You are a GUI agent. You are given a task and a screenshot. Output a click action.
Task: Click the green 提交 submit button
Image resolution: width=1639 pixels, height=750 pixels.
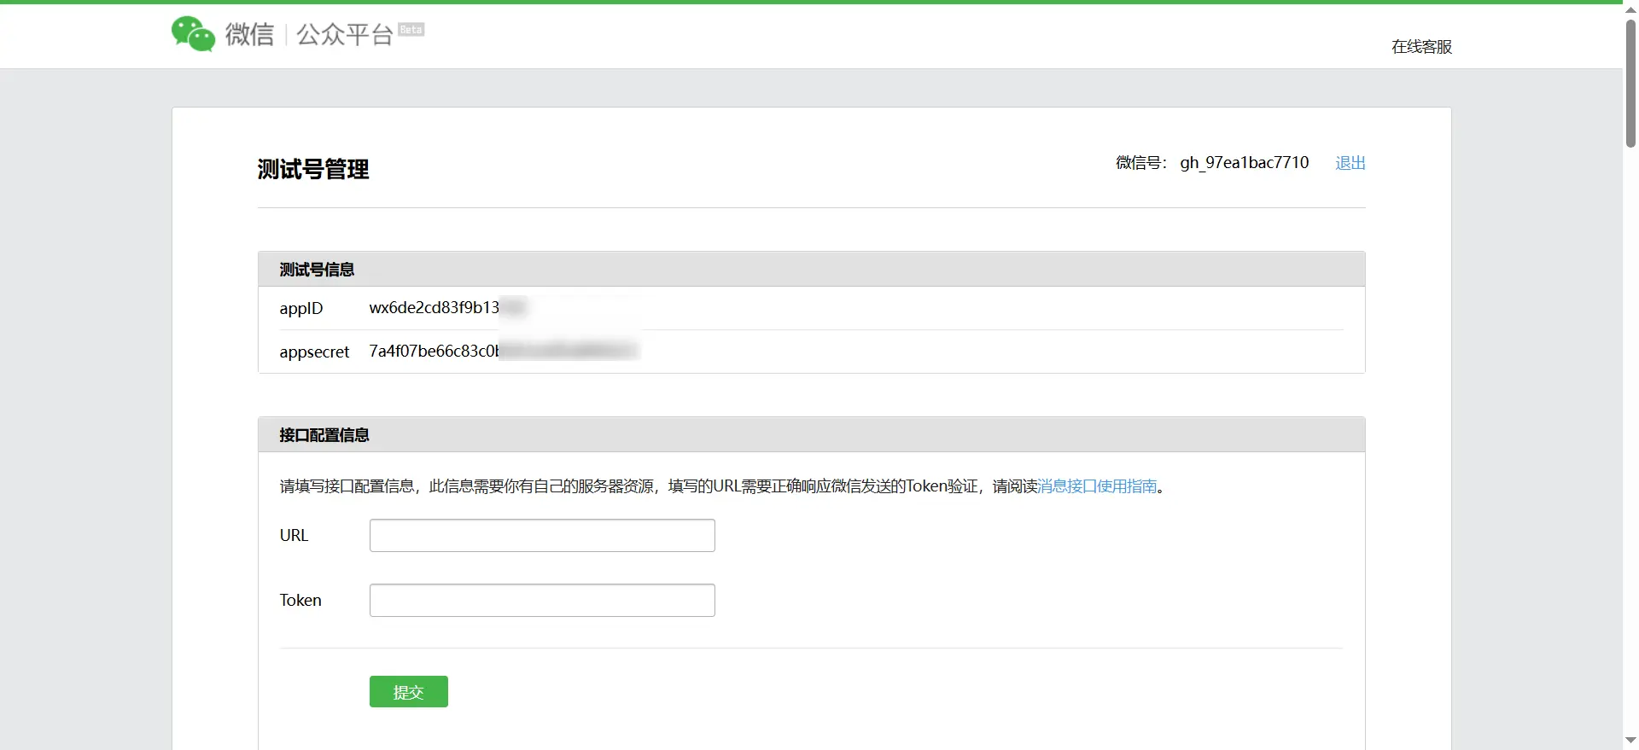[x=409, y=692]
